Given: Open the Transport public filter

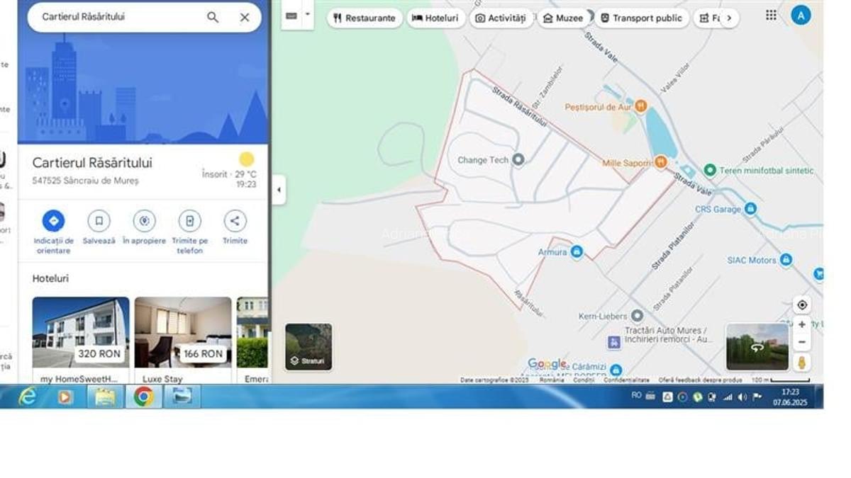Looking at the screenshot, I should [x=642, y=18].
